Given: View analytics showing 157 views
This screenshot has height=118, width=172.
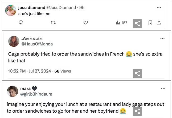Looking at the screenshot, I should (122, 23).
